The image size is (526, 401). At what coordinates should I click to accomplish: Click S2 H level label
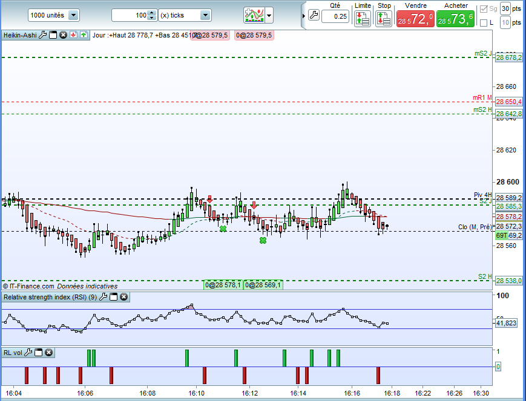[x=485, y=276]
